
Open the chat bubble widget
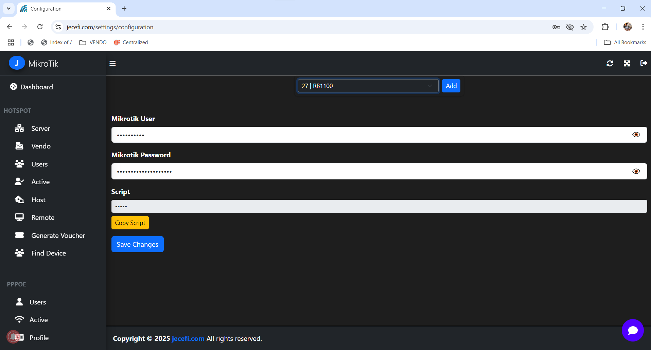coord(633,330)
